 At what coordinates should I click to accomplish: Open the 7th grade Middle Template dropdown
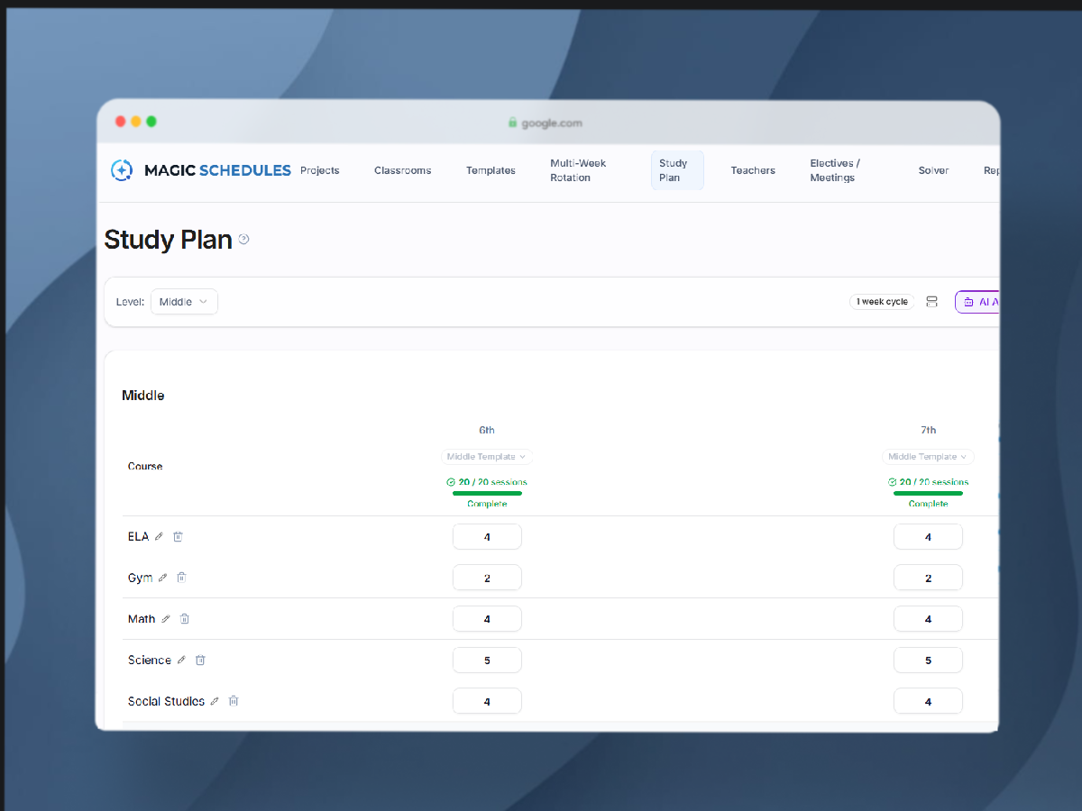pyautogui.click(x=928, y=457)
